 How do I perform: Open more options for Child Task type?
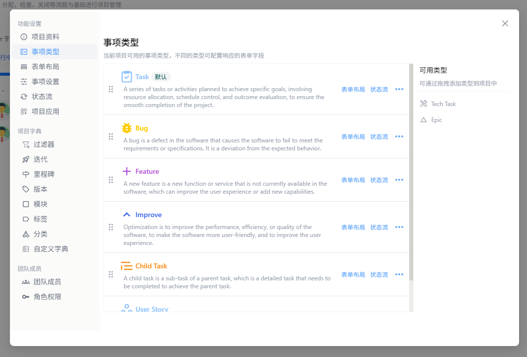399,274
